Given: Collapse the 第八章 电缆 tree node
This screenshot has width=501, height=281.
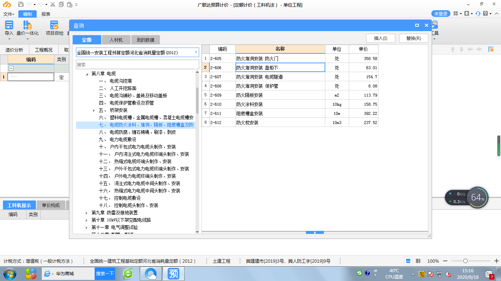Looking at the screenshot, I should click(x=87, y=74).
